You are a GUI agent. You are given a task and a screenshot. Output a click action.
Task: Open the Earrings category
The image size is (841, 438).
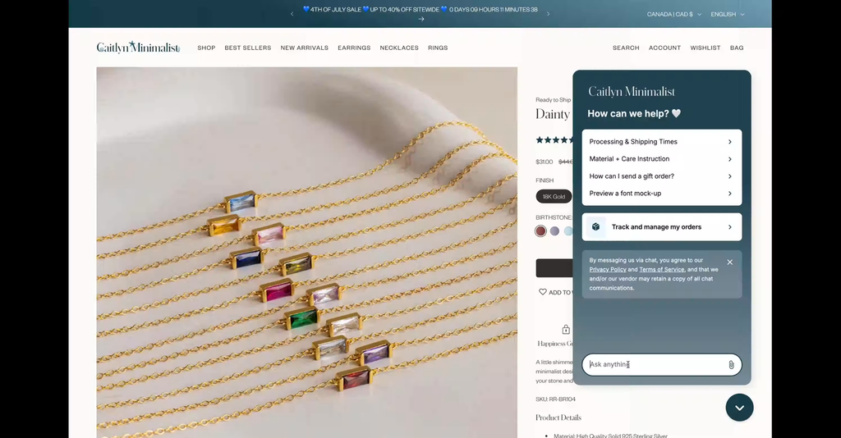tap(354, 48)
